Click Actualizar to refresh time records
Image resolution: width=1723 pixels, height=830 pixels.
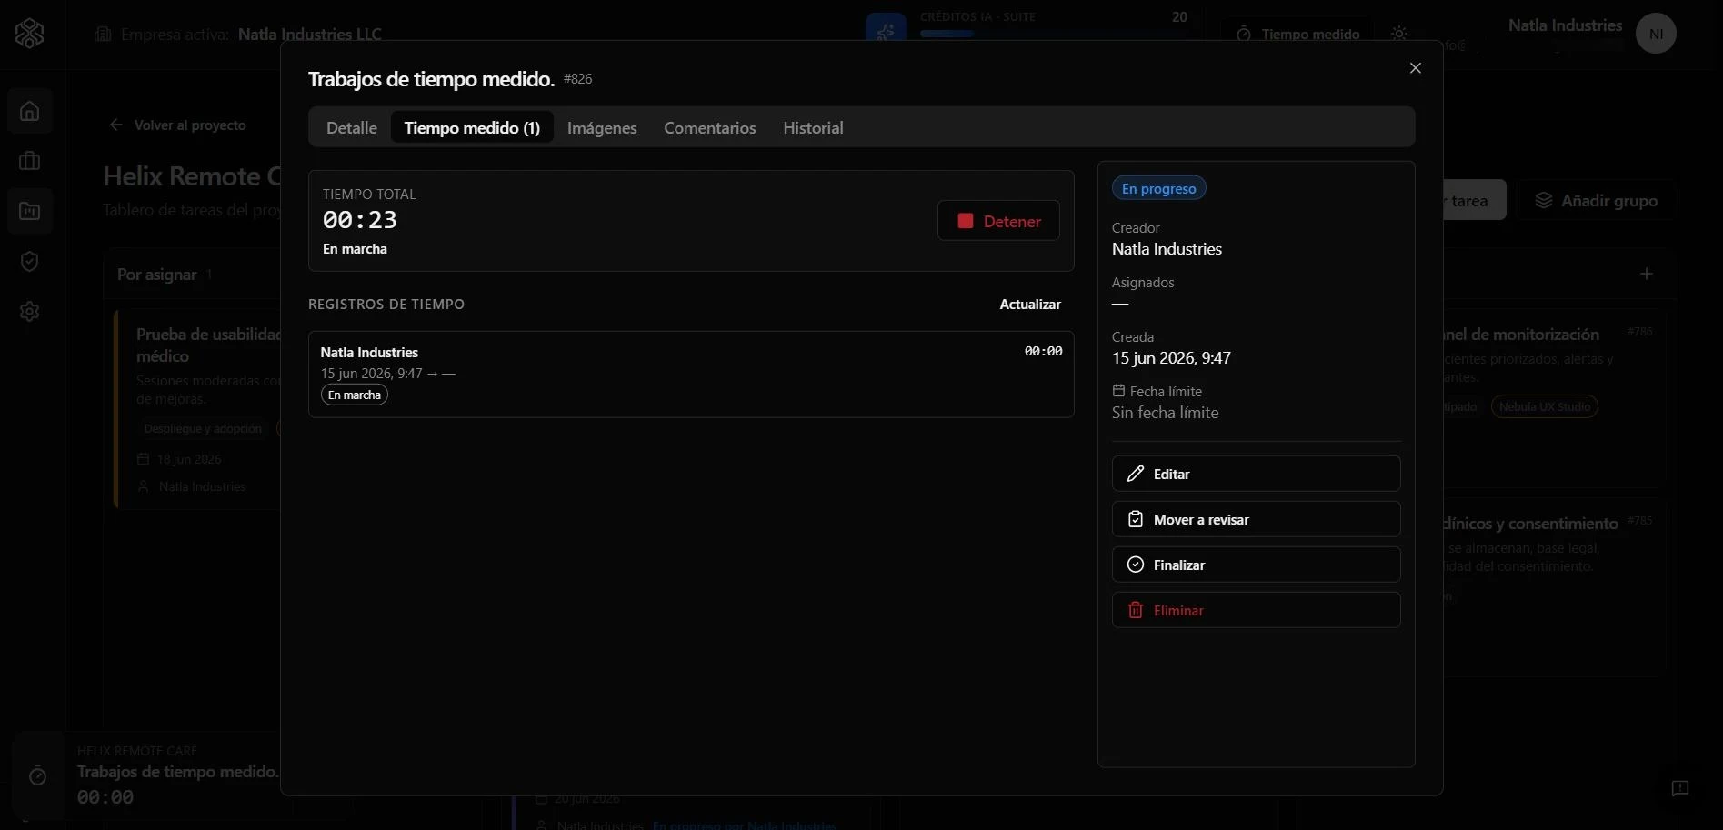[1029, 305]
